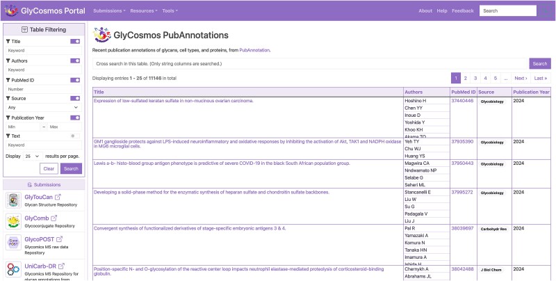Click the Search button in Table Filtering

click(71, 168)
